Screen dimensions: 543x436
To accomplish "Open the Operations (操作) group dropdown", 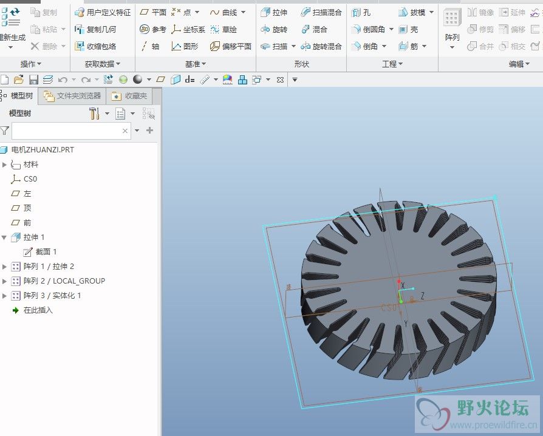I will 31,64.
